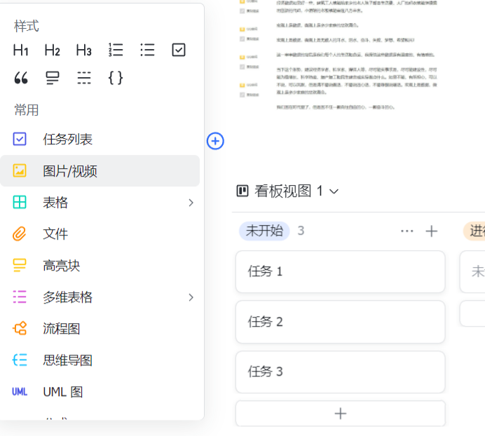Screen dimensions: 485x436
Task: Add new card at bottom of 未开始
Action: coord(340,414)
